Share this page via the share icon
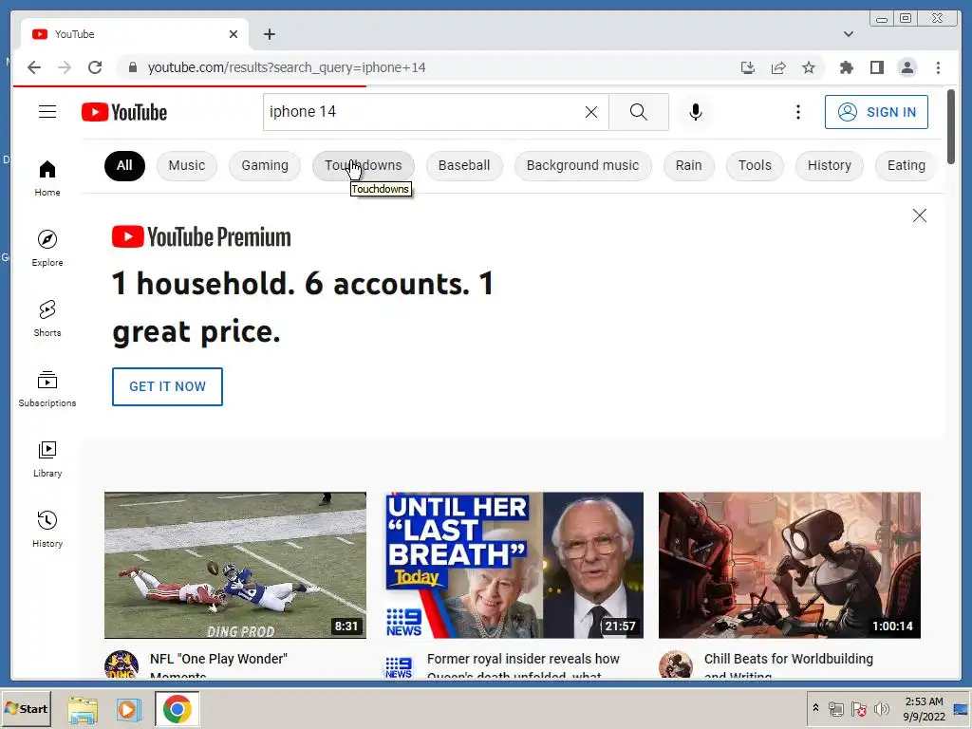 pos(778,67)
